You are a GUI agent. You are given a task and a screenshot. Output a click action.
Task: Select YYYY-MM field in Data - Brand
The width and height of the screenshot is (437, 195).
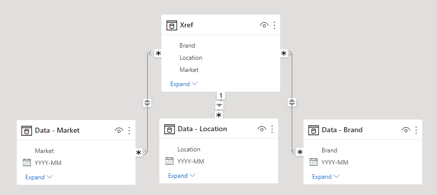tap(335, 163)
